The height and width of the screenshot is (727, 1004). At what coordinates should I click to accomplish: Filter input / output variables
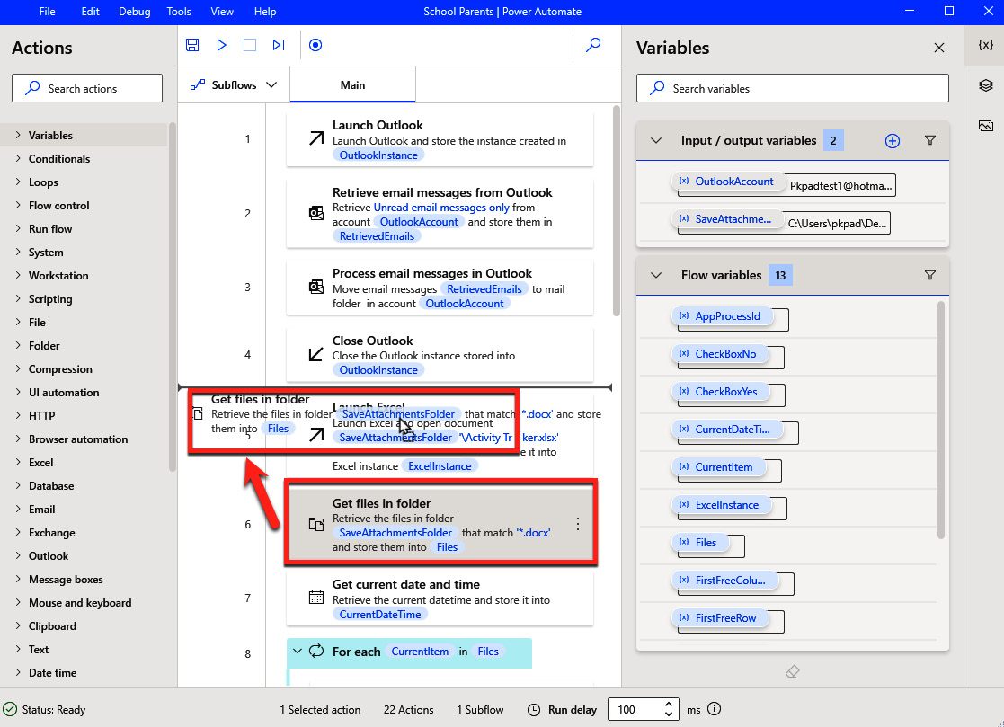(x=929, y=140)
